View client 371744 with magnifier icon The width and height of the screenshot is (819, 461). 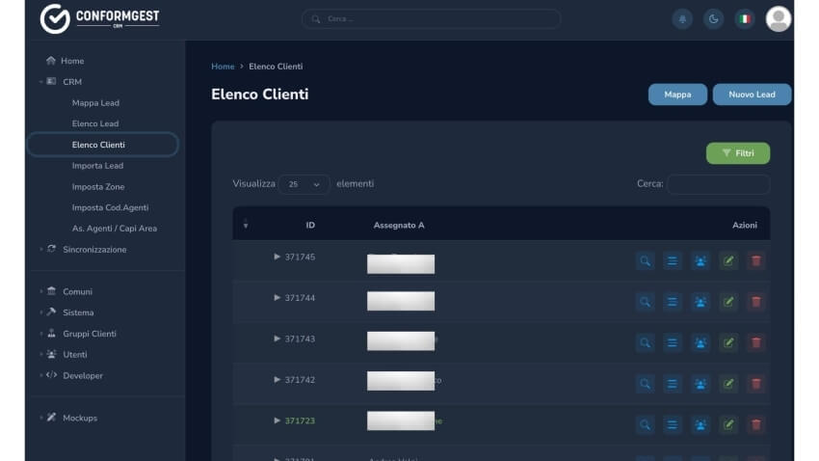click(645, 302)
